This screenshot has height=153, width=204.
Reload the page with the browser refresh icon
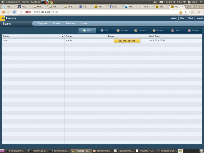tap(15, 12)
